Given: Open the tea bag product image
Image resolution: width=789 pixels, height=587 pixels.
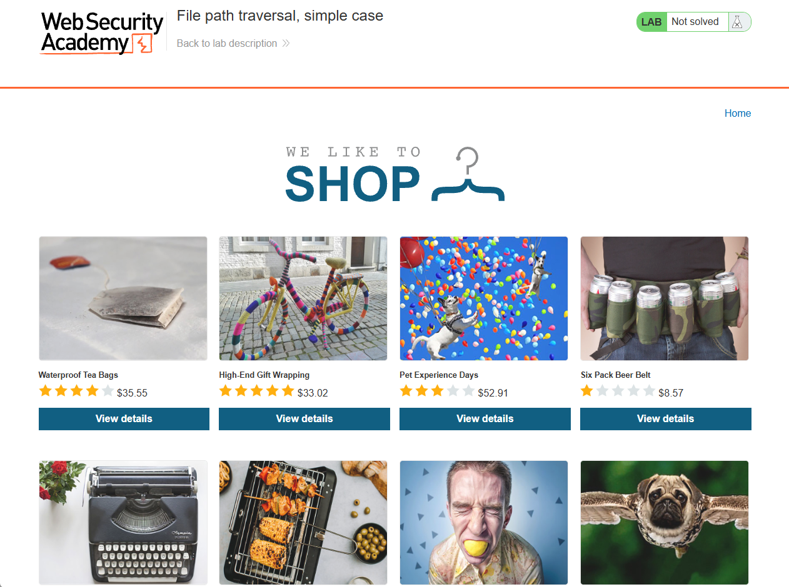Looking at the screenshot, I should coord(123,298).
